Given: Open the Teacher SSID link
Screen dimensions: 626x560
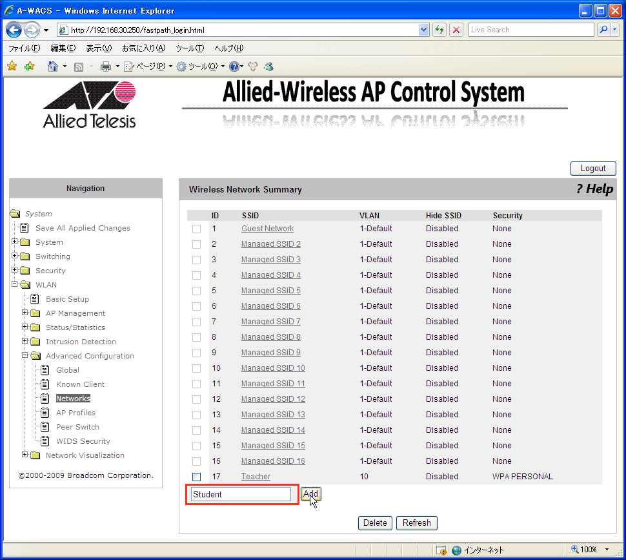Looking at the screenshot, I should [x=256, y=477].
